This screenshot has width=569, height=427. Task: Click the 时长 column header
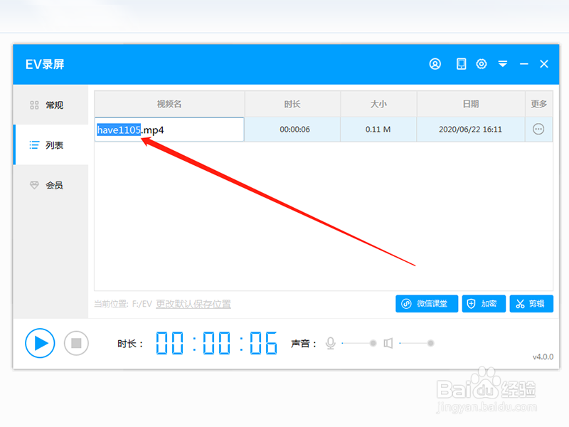pyautogui.click(x=292, y=104)
